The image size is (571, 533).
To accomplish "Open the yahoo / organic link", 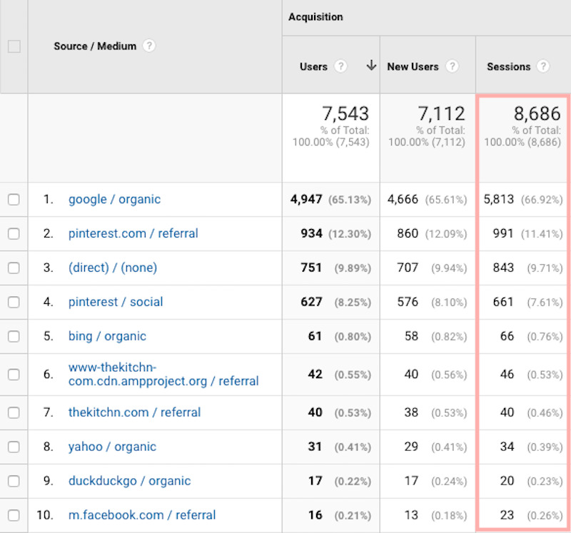I will click(x=112, y=447).
